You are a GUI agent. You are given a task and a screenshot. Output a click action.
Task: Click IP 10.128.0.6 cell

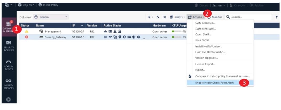point(78,37)
